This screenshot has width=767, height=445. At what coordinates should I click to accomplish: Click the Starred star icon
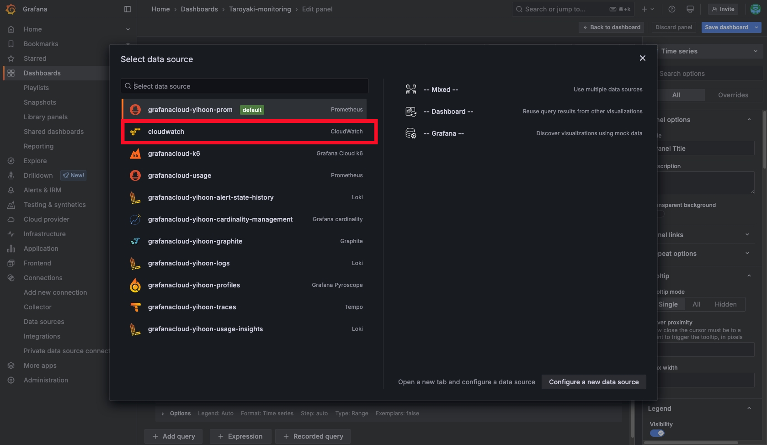tap(11, 58)
